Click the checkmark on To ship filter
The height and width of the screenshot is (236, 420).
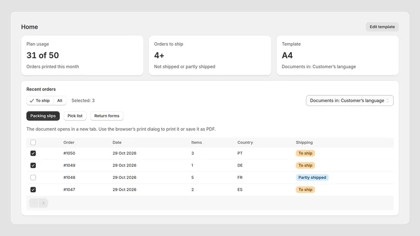tap(31, 101)
